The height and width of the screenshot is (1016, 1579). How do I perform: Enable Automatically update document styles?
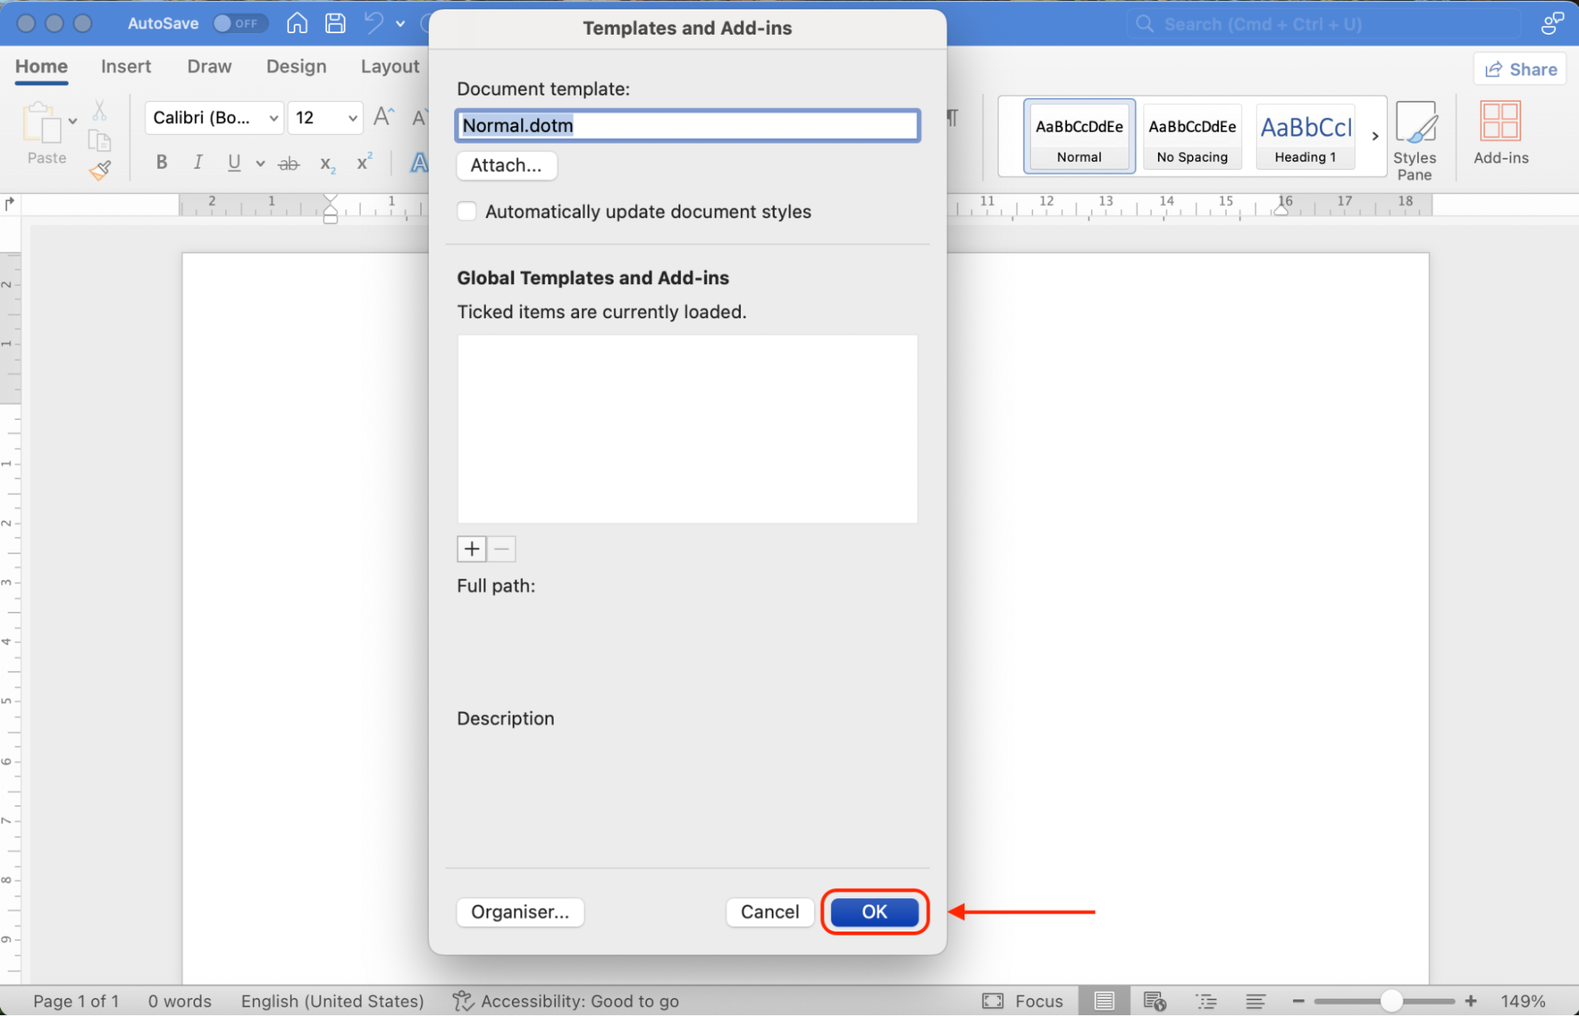pos(467,211)
